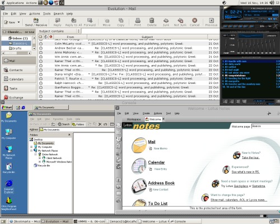The width and height of the screenshot is (280, 224).
Task: Click the Copy toolbar icon in Evolution
Action: point(121,20)
